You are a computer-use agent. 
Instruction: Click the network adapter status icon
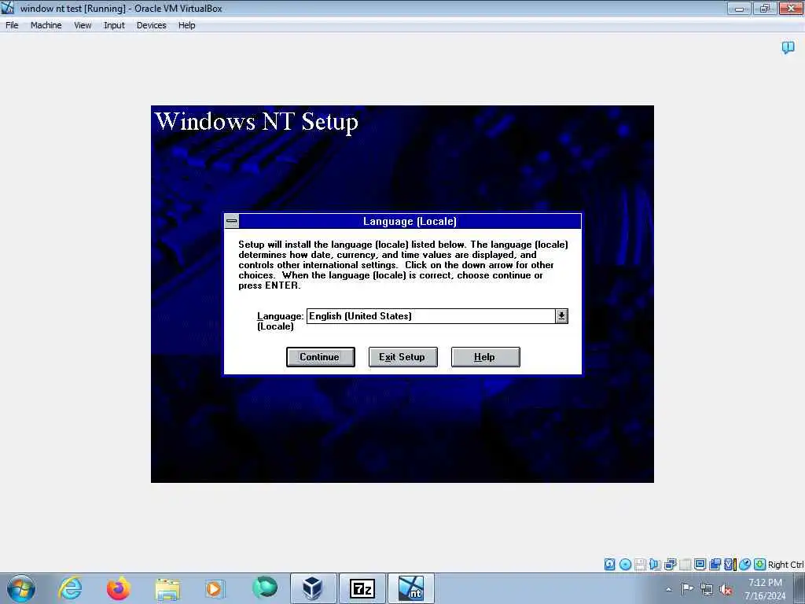pyautogui.click(x=670, y=565)
